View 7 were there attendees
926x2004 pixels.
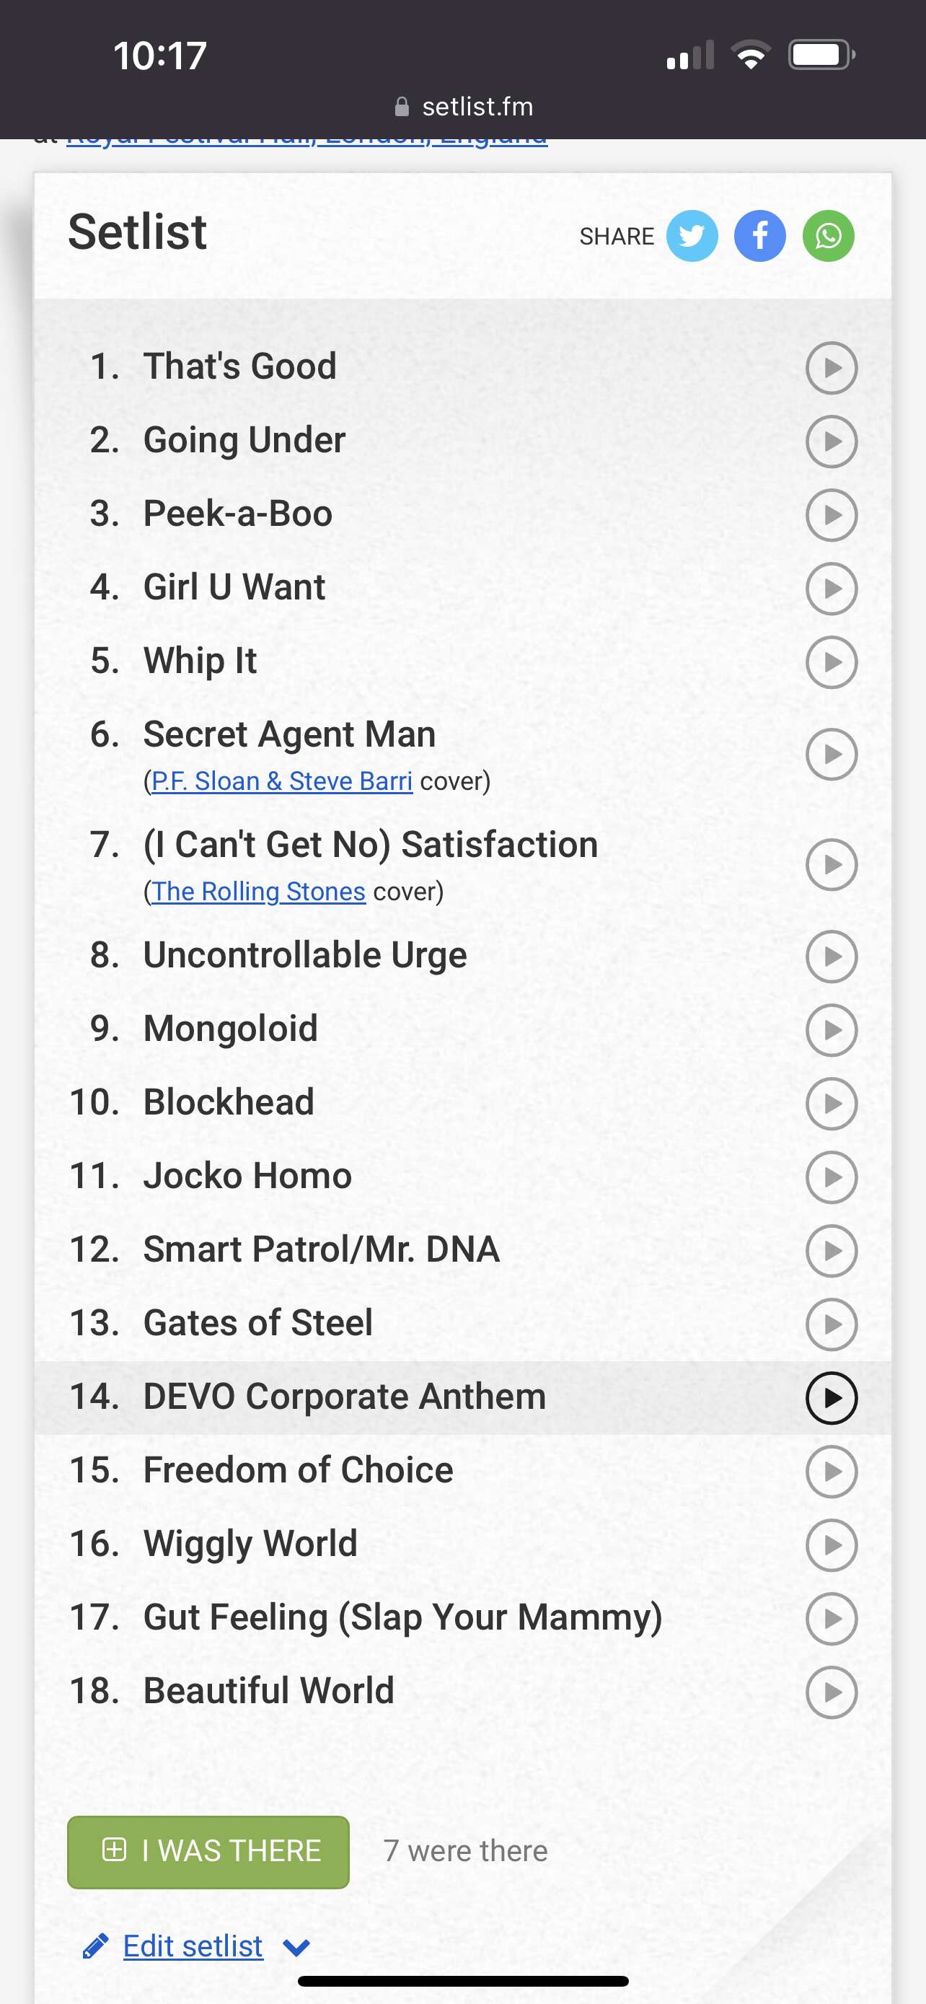[465, 1852]
